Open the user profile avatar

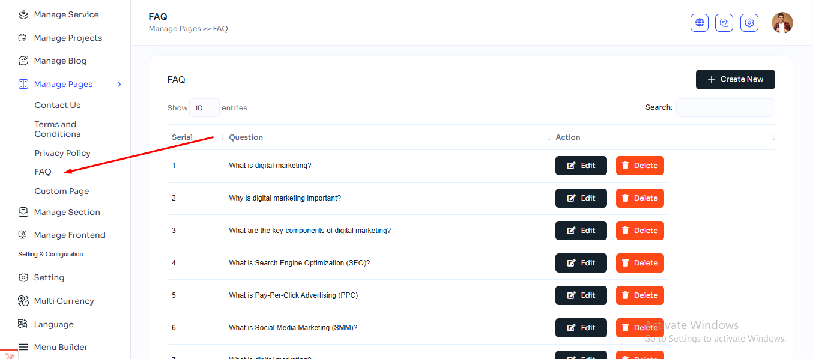782,23
